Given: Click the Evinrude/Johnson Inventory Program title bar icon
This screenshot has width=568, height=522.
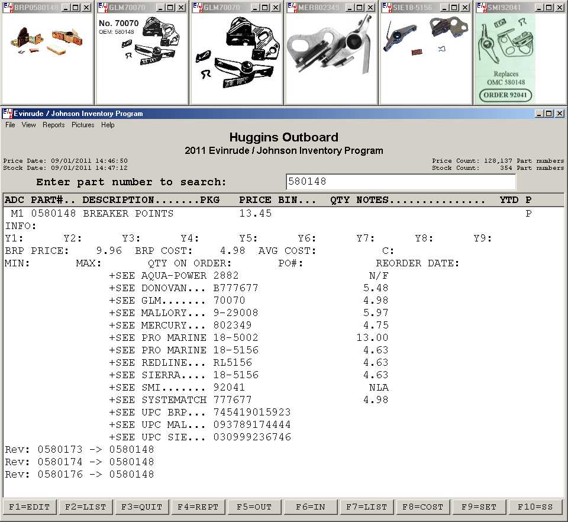Looking at the screenshot, I should click(7, 114).
